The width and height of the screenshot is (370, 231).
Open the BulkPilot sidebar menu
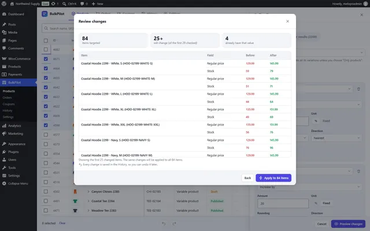(x=18, y=83)
